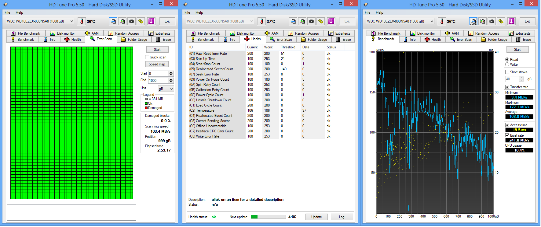
Task: Click purple download arrow icon in right window
Action: point(512,21)
